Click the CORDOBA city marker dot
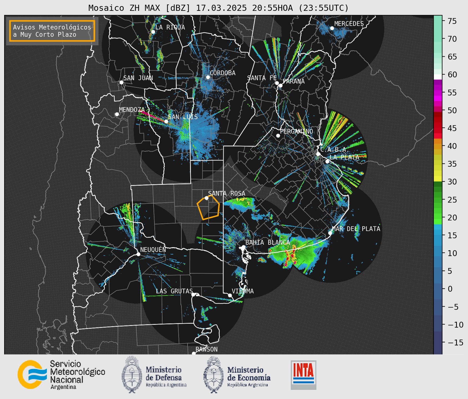This screenshot has height=399, width=468. pos(208,77)
